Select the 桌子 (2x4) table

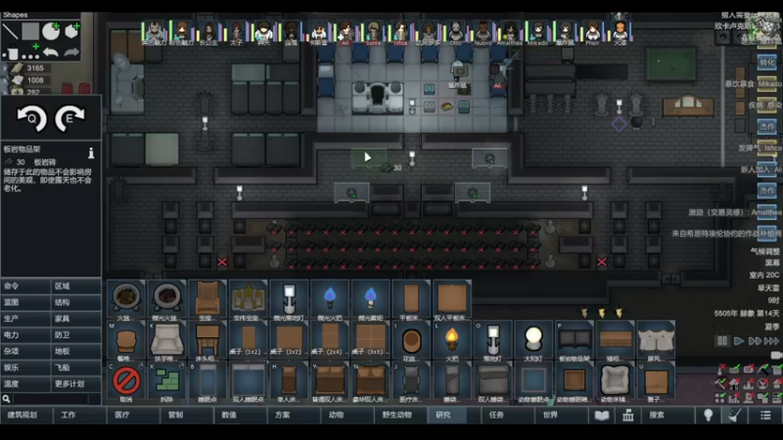[330, 341]
